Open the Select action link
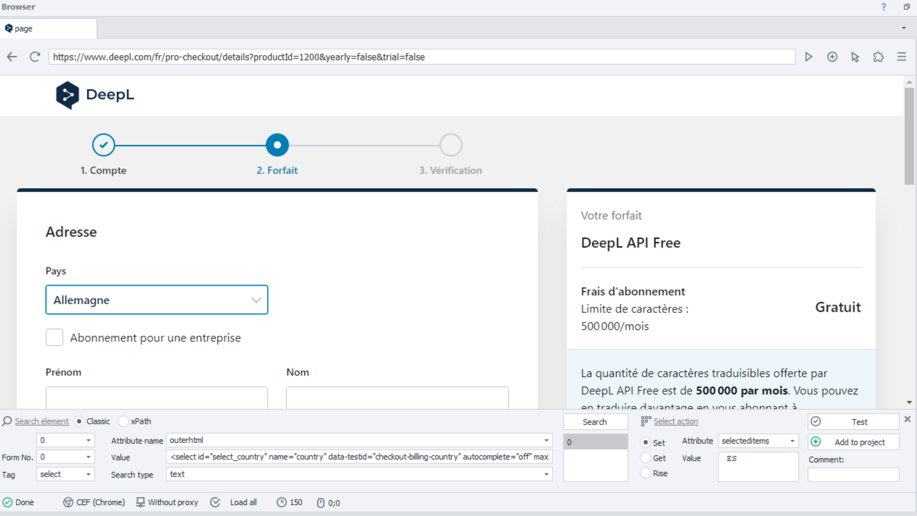The image size is (917, 516). coord(676,421)
